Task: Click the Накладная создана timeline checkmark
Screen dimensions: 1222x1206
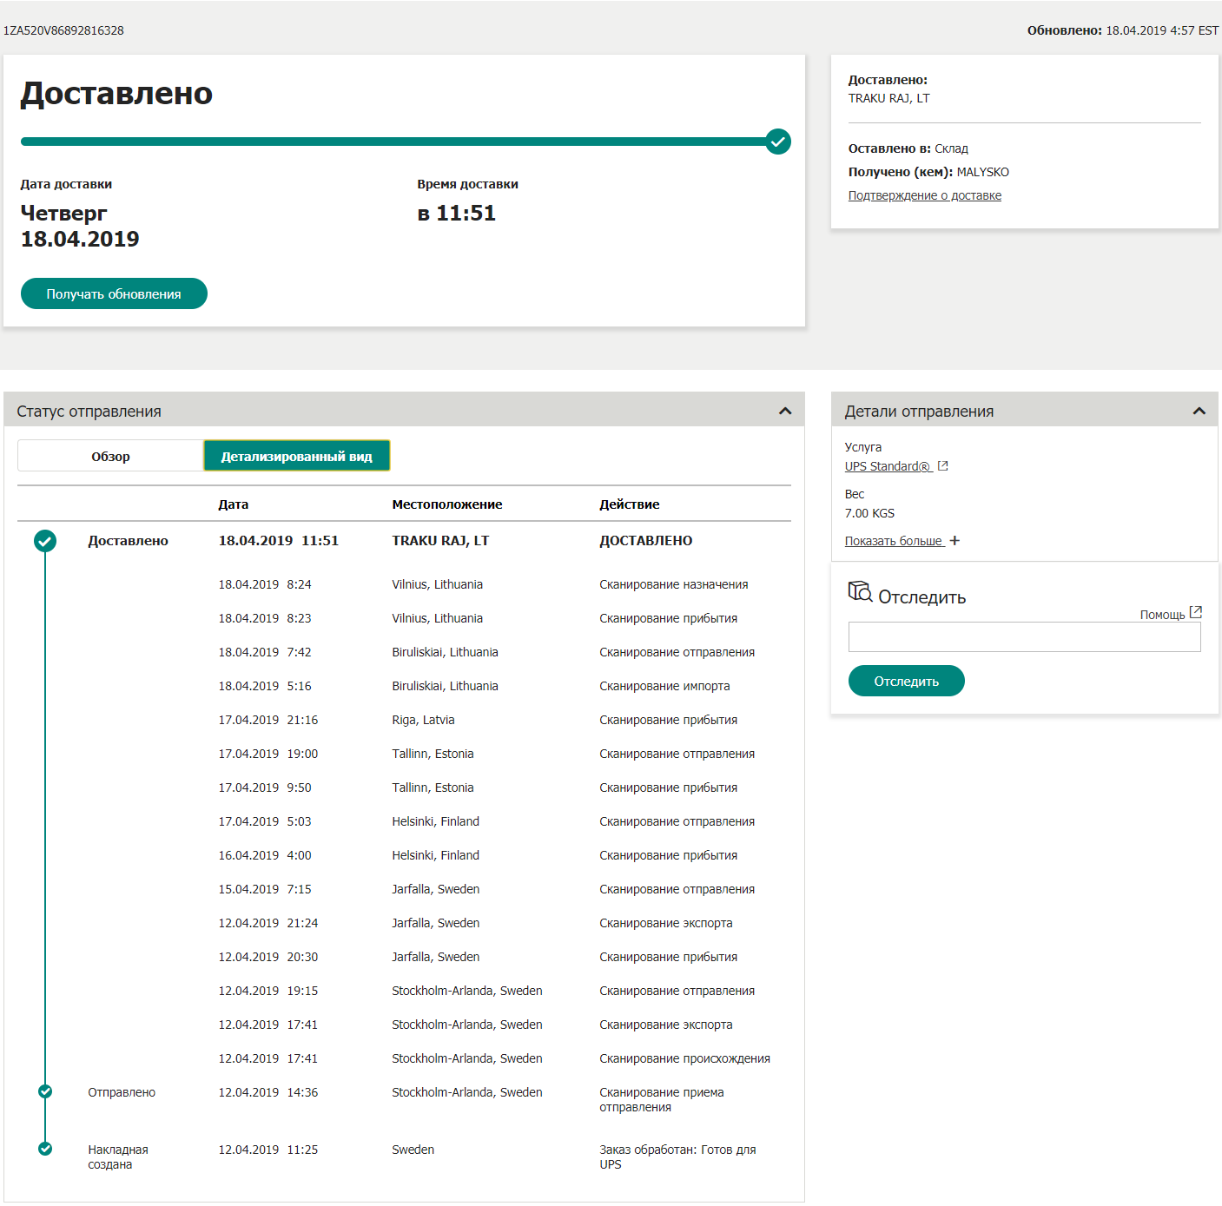Action: pyautogui.click(x=45, y=1149)
